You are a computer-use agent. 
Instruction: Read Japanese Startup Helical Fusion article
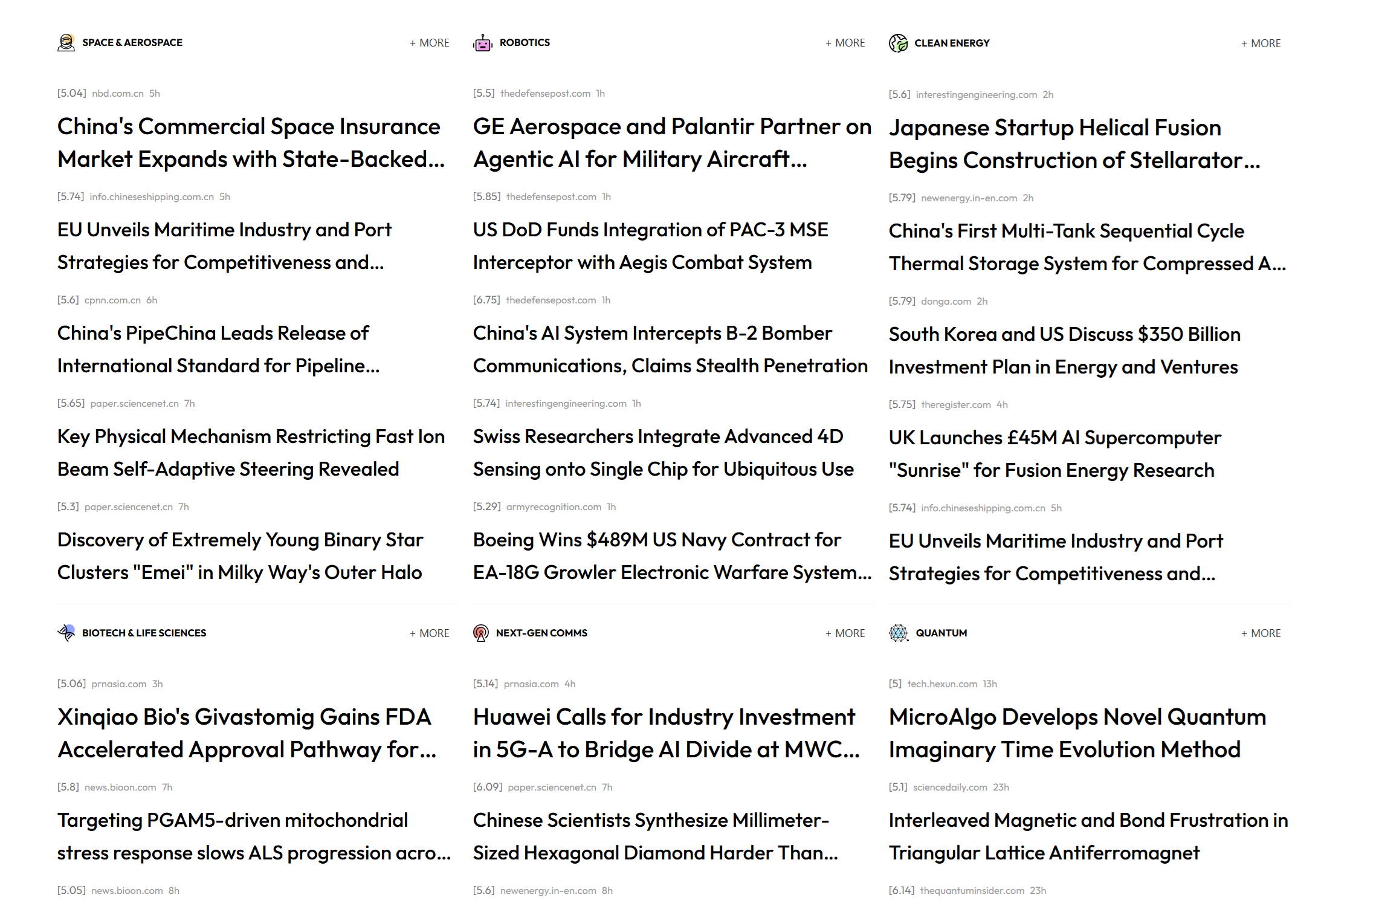[x=1074, y=144]
